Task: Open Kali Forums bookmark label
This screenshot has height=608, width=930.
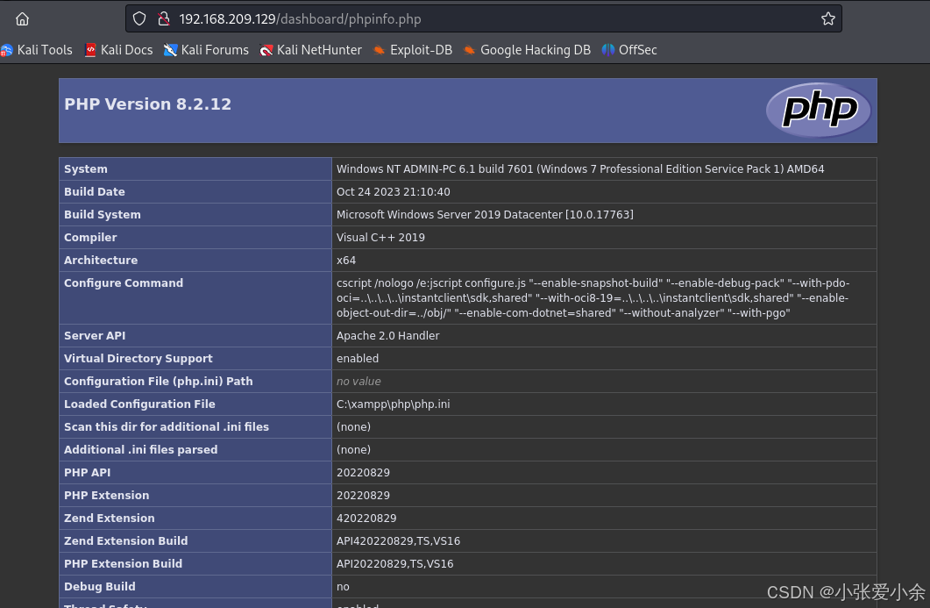Action: click(215, 50)
